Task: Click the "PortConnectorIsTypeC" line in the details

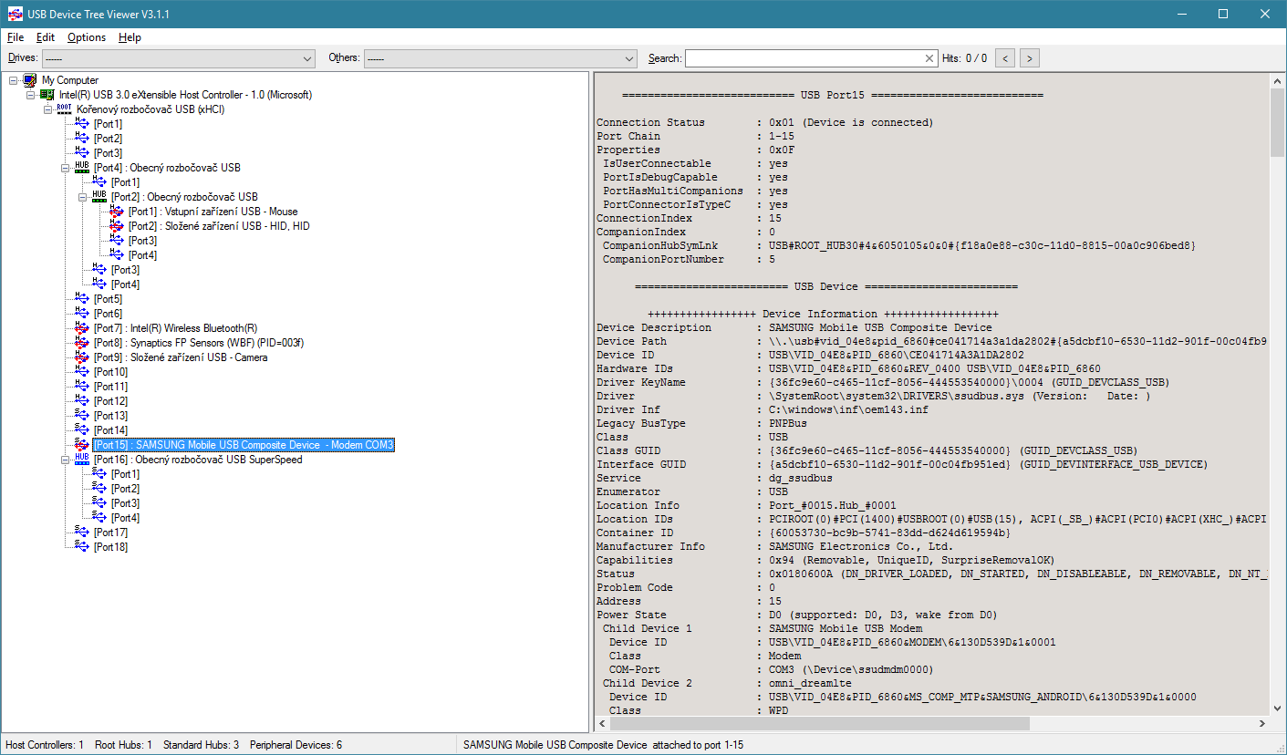Action: click(x=695, y=204)
